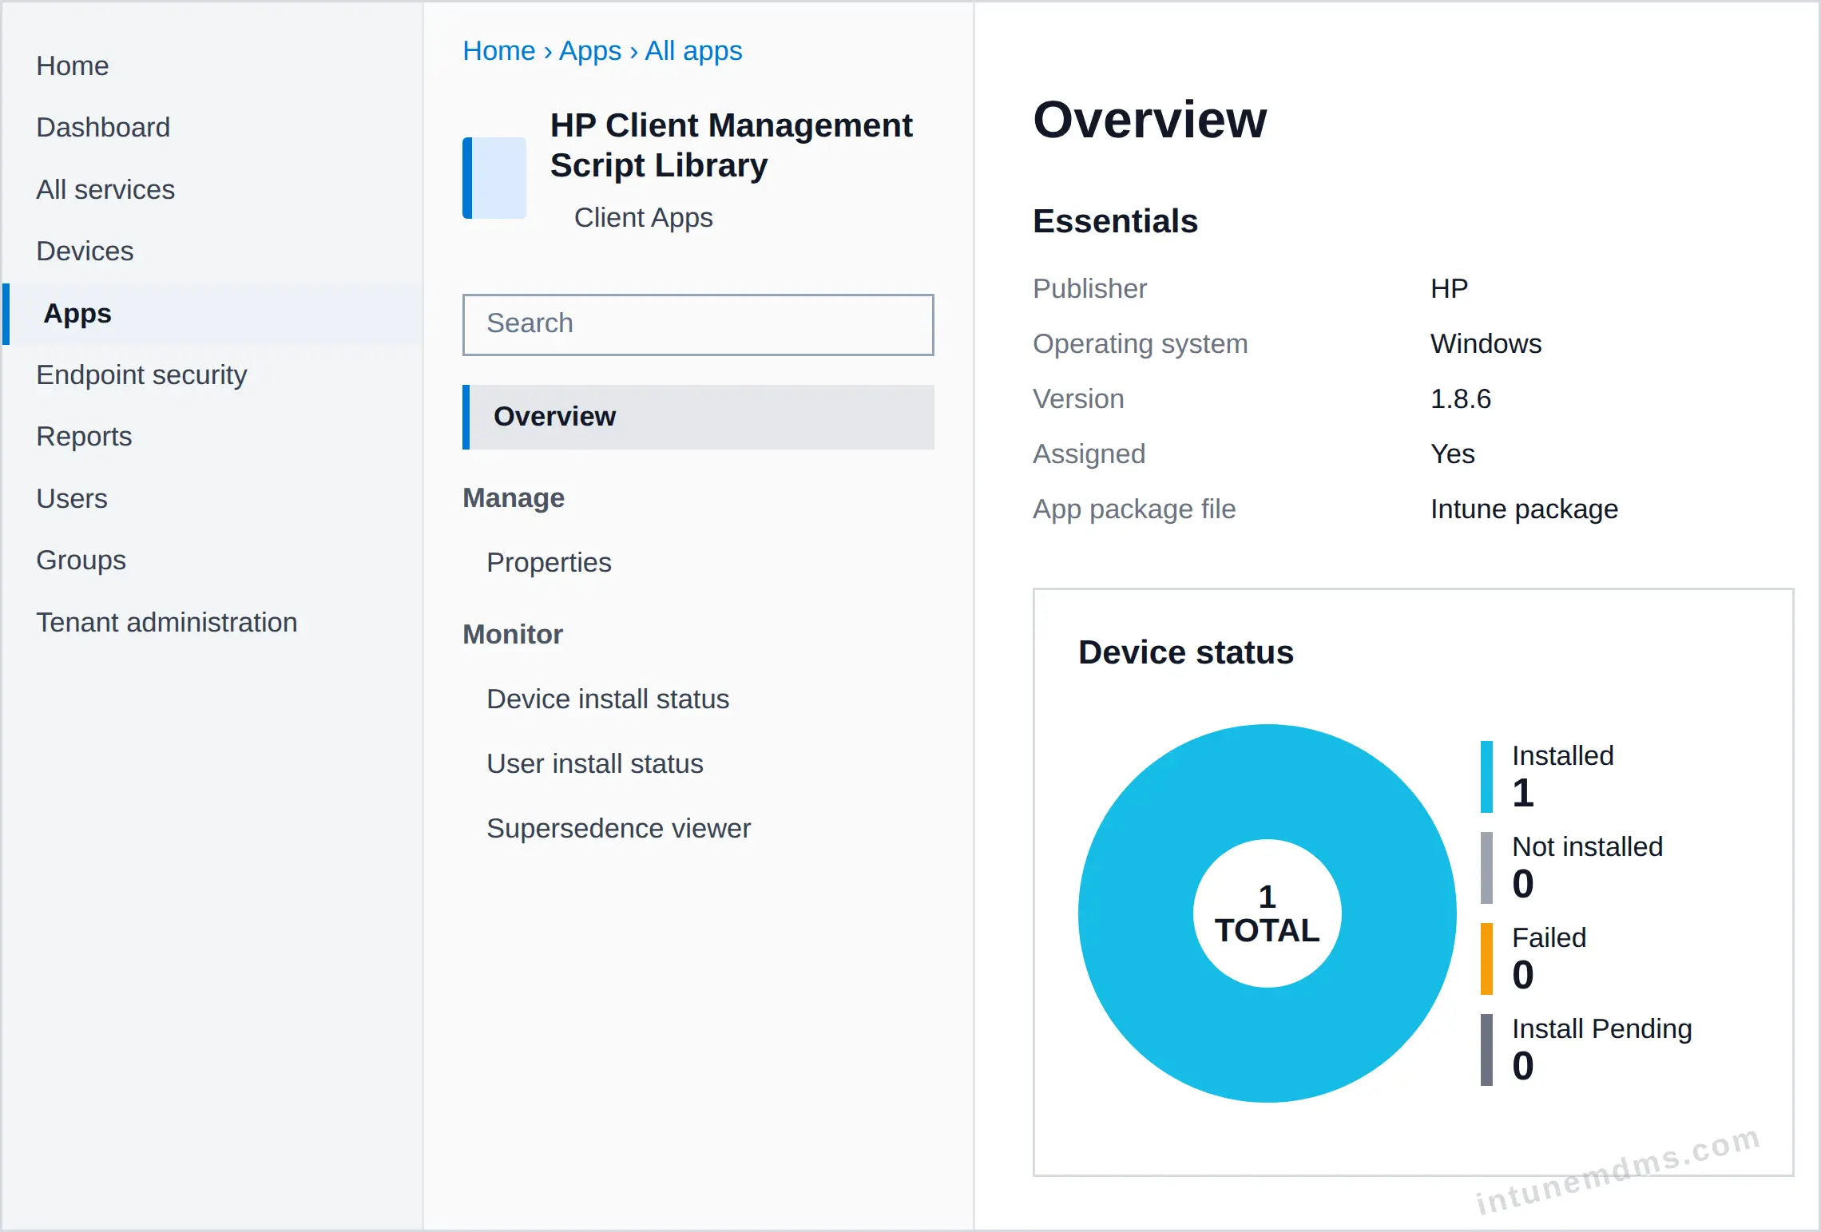Viewport: 1821px width, 1232px height.
Task: Click the Home breadcrumb link
Action: pyautogui.click(x=499, y=50)
